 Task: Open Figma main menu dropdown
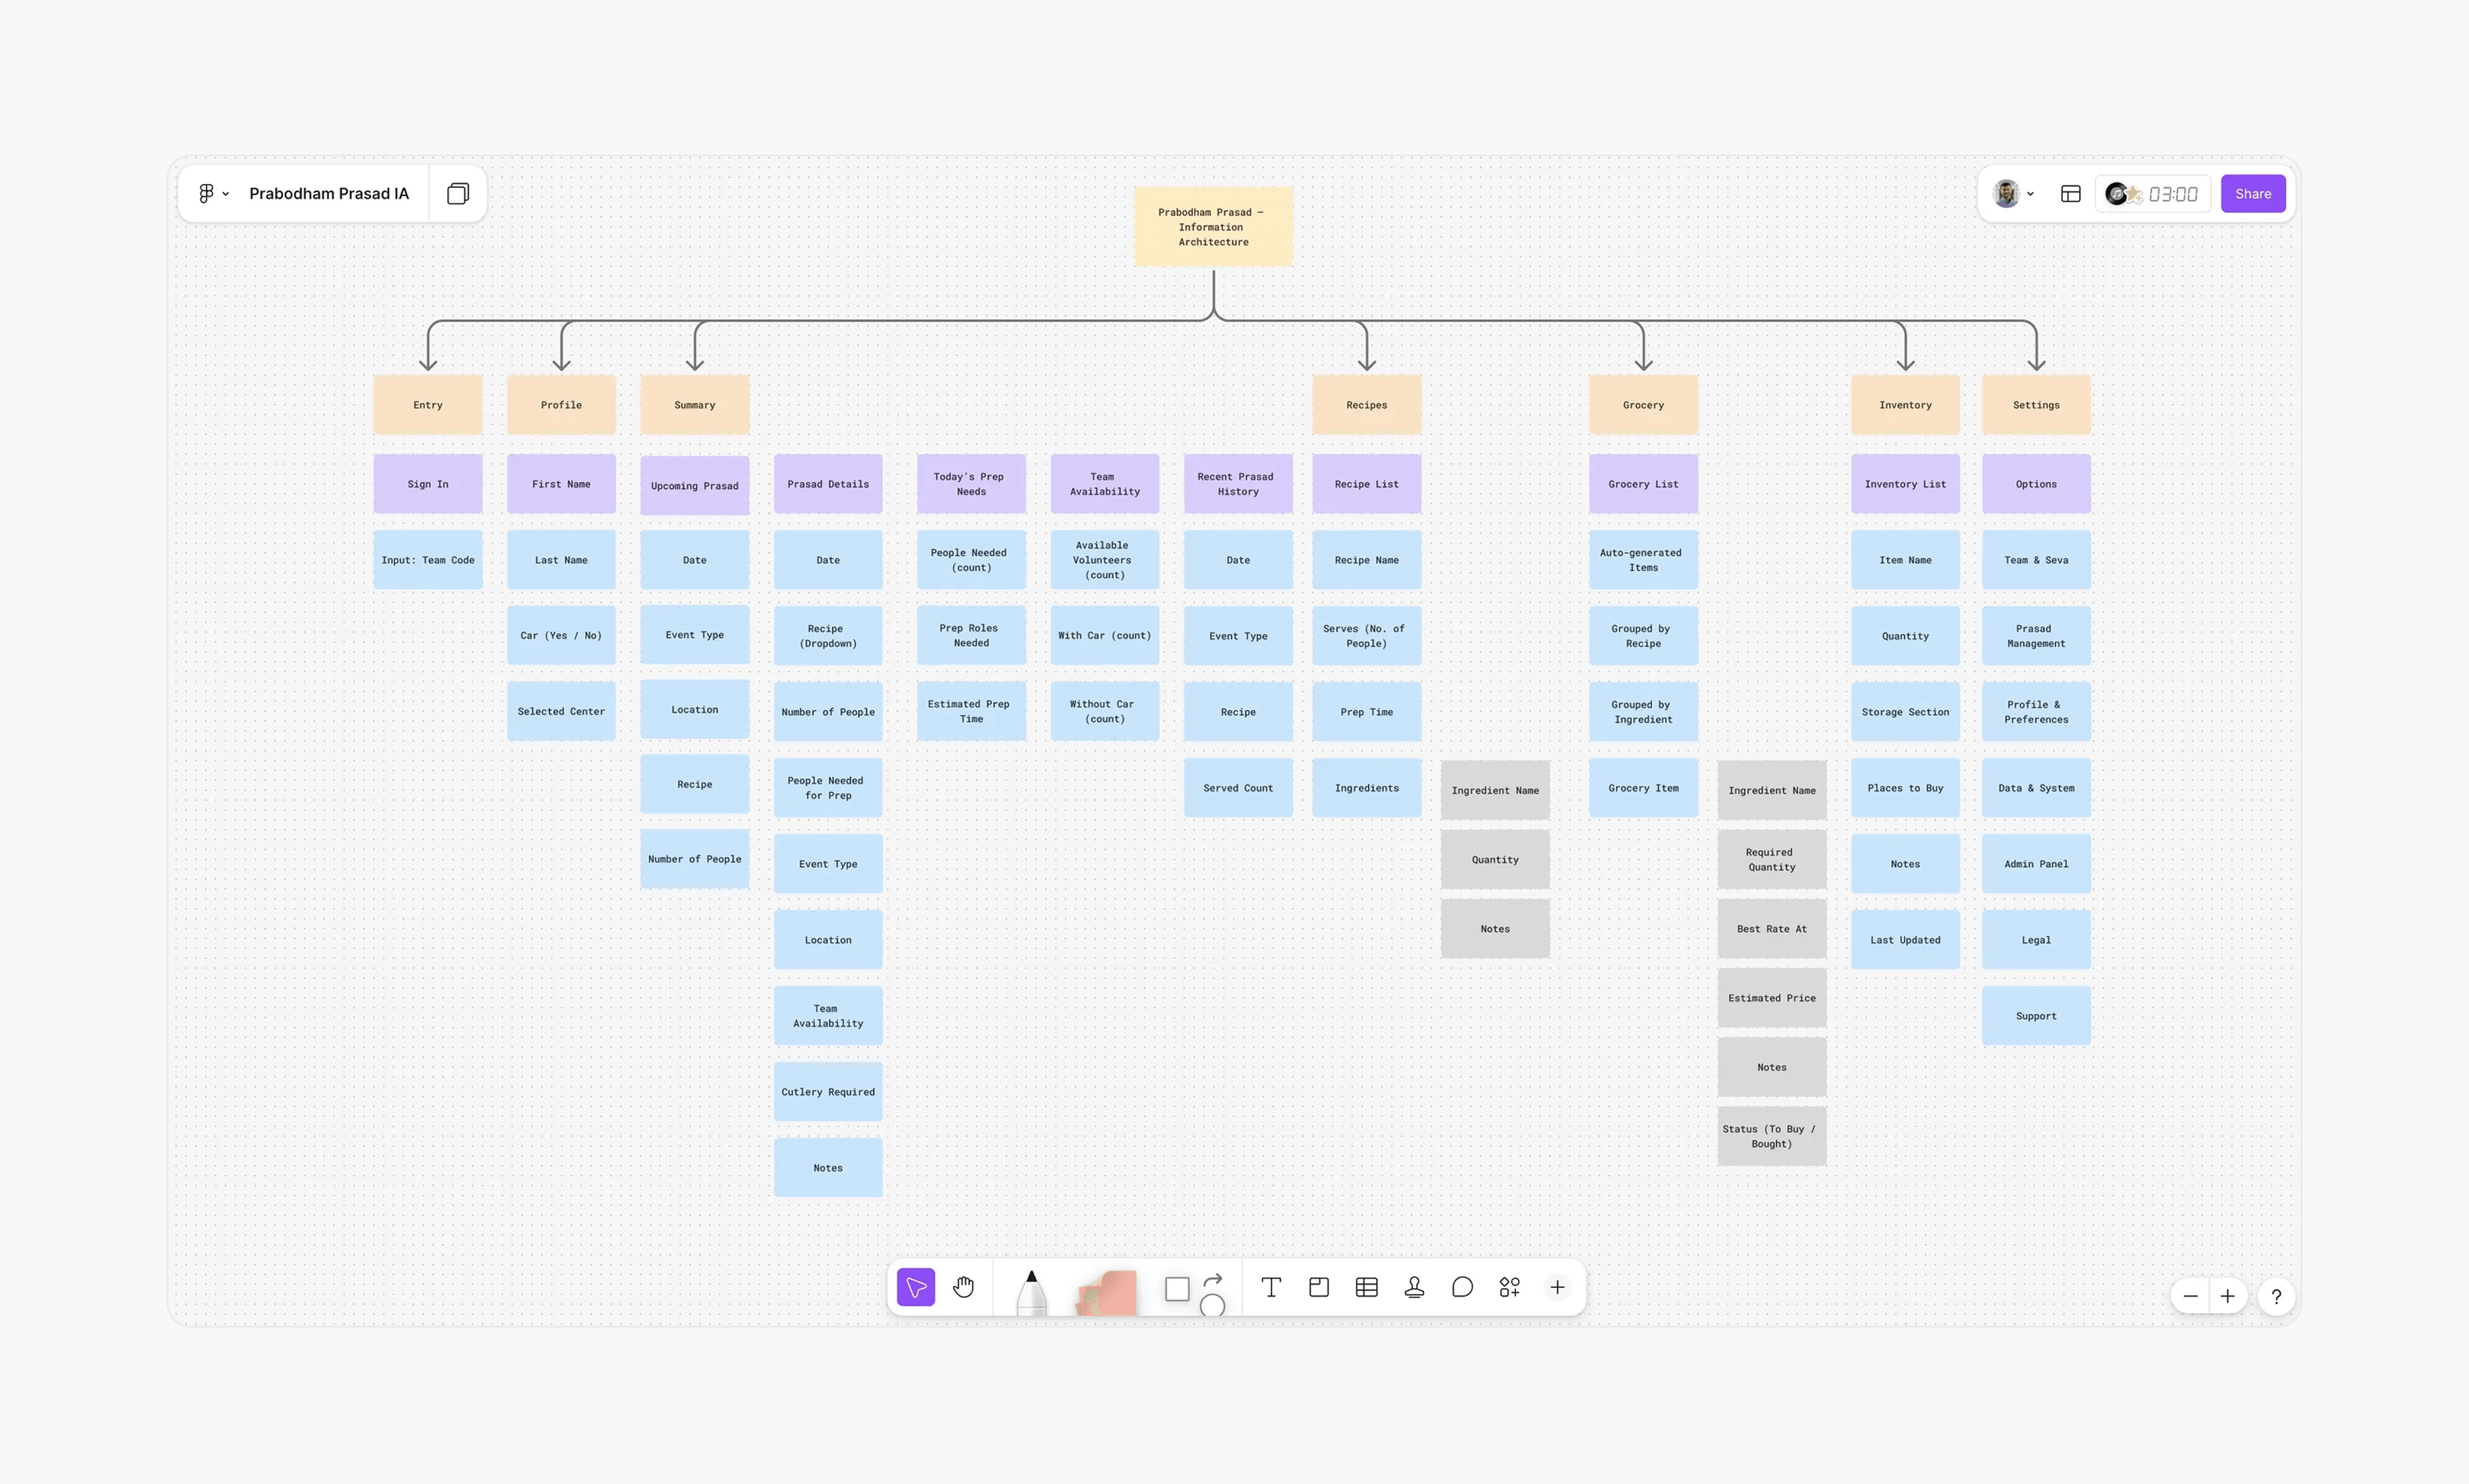pos(213,193)
